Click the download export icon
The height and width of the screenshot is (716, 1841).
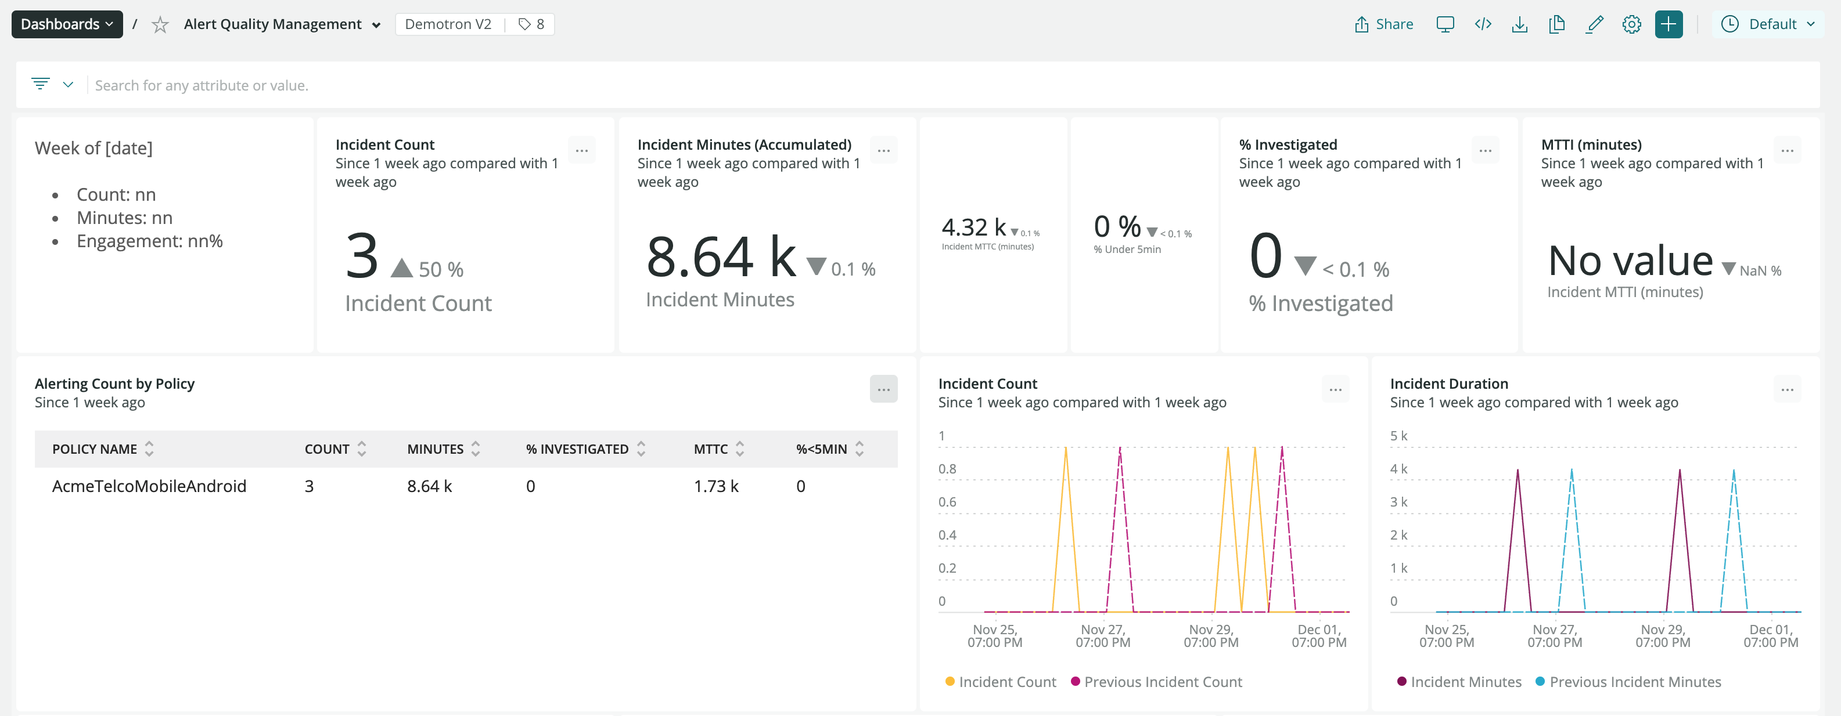(1520, 24)
